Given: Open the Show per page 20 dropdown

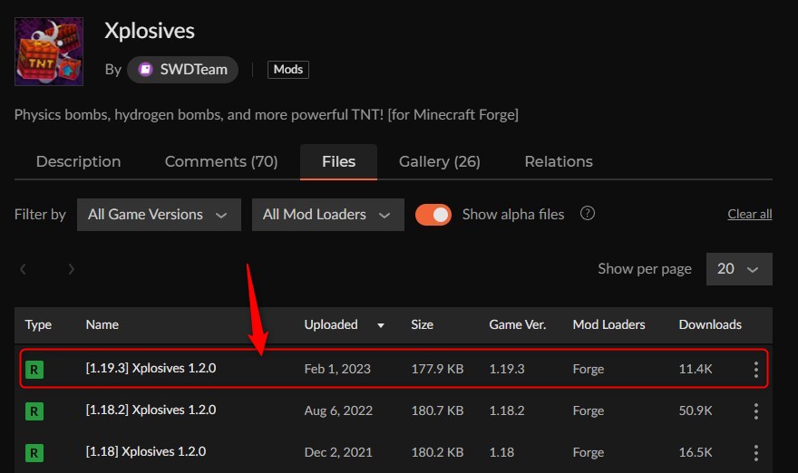Looking at the screenshot, I should 739,269.
